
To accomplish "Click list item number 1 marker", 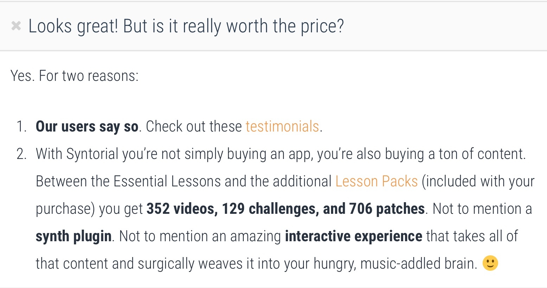I will click(x=22, y=127).
